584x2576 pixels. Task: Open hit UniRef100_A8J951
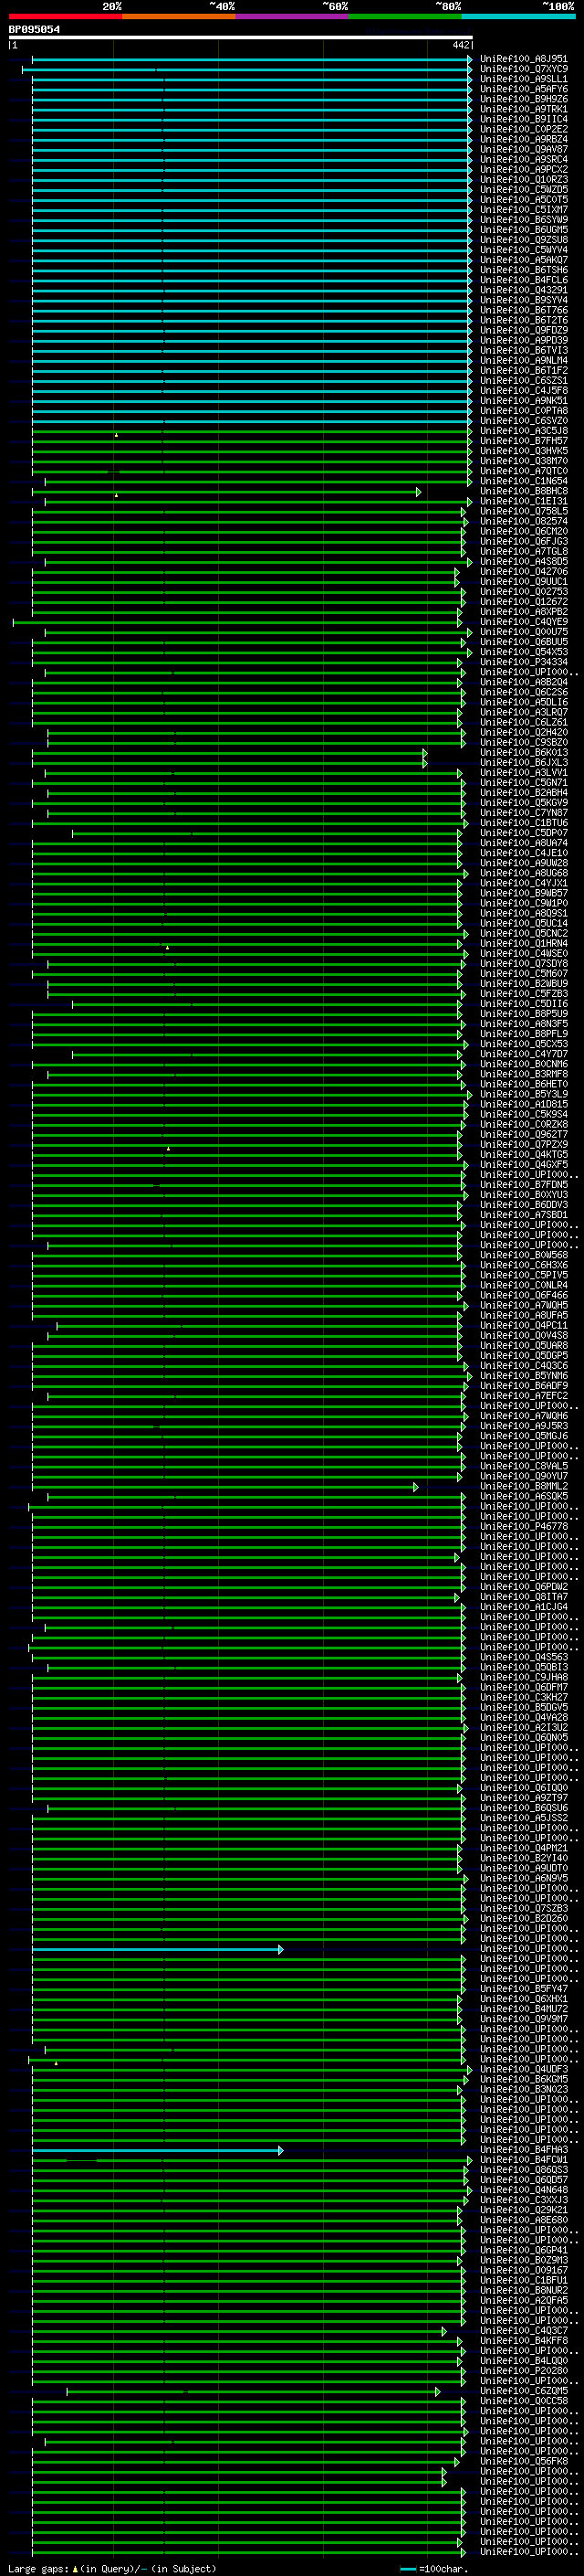point(523,59)
